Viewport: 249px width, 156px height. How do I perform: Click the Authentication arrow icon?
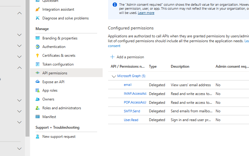37,47
